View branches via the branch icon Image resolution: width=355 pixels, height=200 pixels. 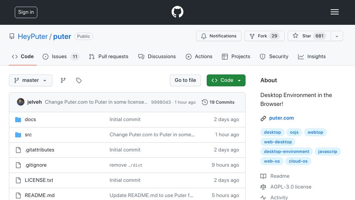pos(63,80)
